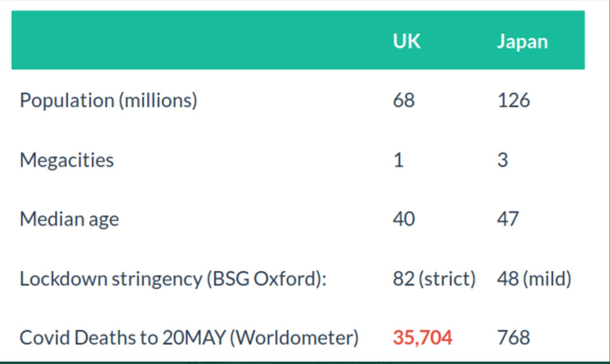Click the UK median age value 40

click(404, 219)
